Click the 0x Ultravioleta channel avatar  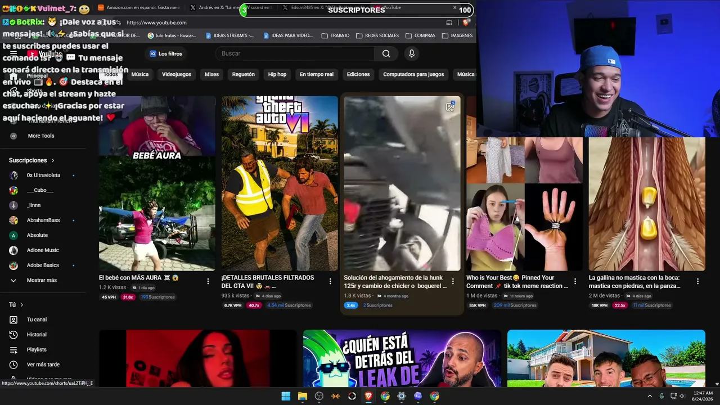(x=13, y=175)
